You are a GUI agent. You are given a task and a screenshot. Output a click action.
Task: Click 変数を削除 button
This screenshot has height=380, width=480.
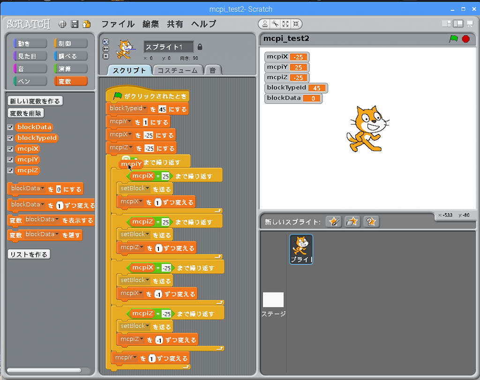(26, 113)
